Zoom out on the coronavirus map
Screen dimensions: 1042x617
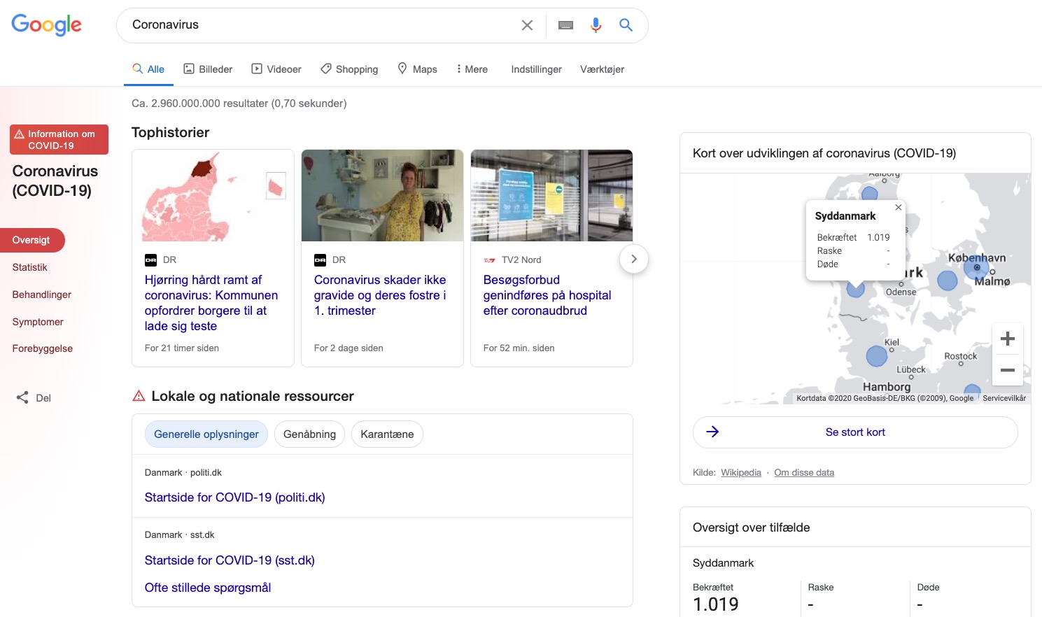coord(1007,370)
